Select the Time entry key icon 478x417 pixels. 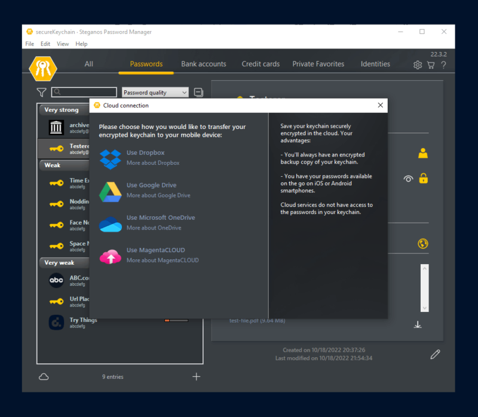[56, 183]
